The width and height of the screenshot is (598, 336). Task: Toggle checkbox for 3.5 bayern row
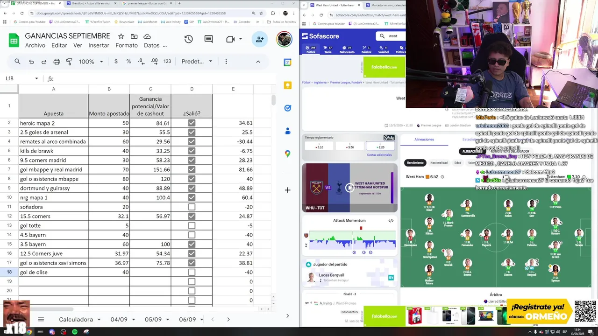pyautogui.click(x=192, y=244)
